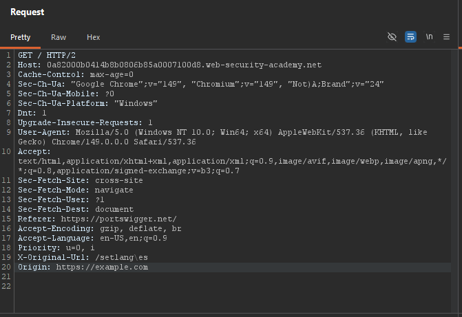The width and height of the screenshot is (462, 317).
Task: Click line number 20 in the gutter
Action: pyautogui.click(x=6, y=267)
